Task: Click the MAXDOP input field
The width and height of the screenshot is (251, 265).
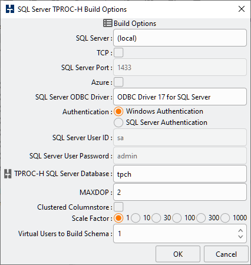Action: pyautogui.click(x=180, y=192)
